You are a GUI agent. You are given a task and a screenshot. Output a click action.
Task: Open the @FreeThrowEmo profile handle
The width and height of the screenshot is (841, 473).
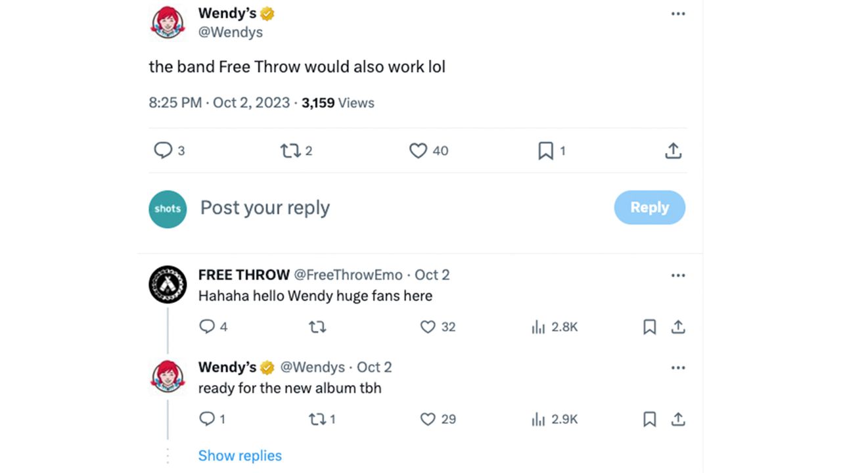click(348, 275)
